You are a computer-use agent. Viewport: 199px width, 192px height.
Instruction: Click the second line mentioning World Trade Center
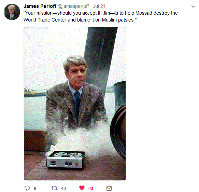point(80,20)
